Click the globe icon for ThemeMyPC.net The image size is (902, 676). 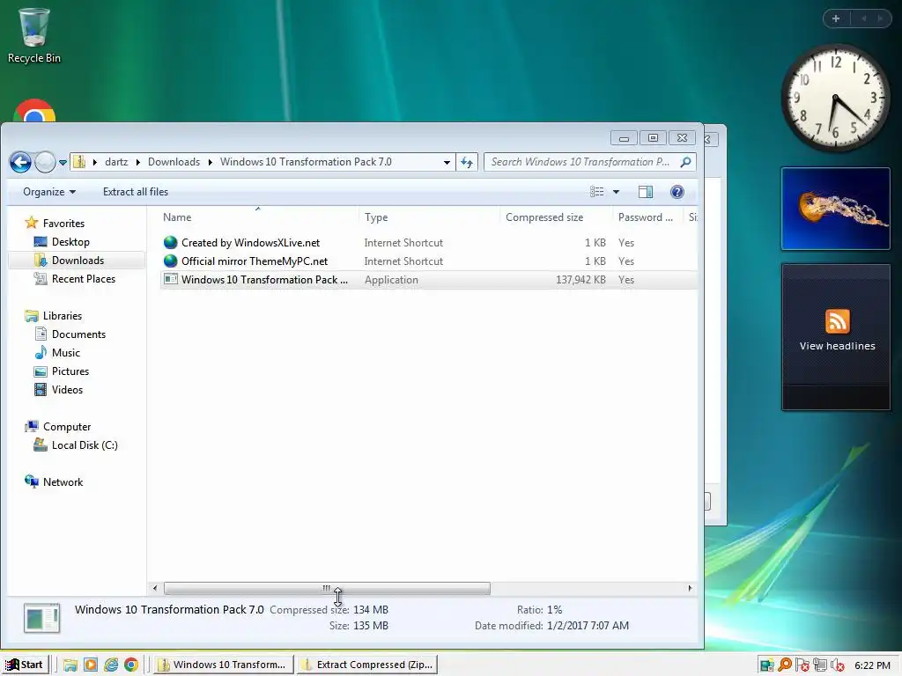(170, 261)
